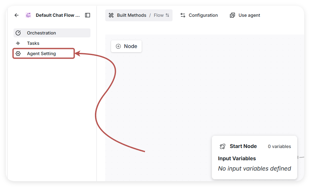Click the Built Methods breadcrumb label
The height and width of the screenshot is (187, 310).
point(131,15)
